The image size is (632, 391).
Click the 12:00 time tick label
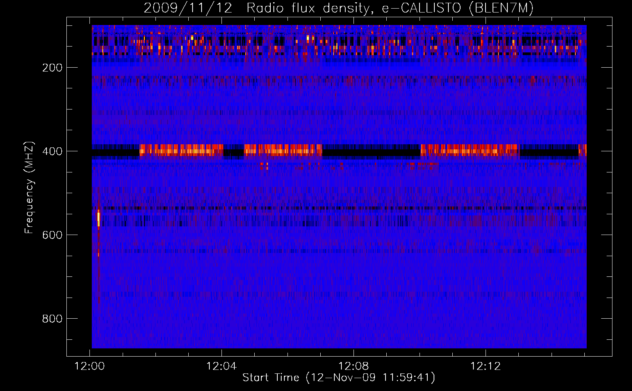click(x=90, y=366)
